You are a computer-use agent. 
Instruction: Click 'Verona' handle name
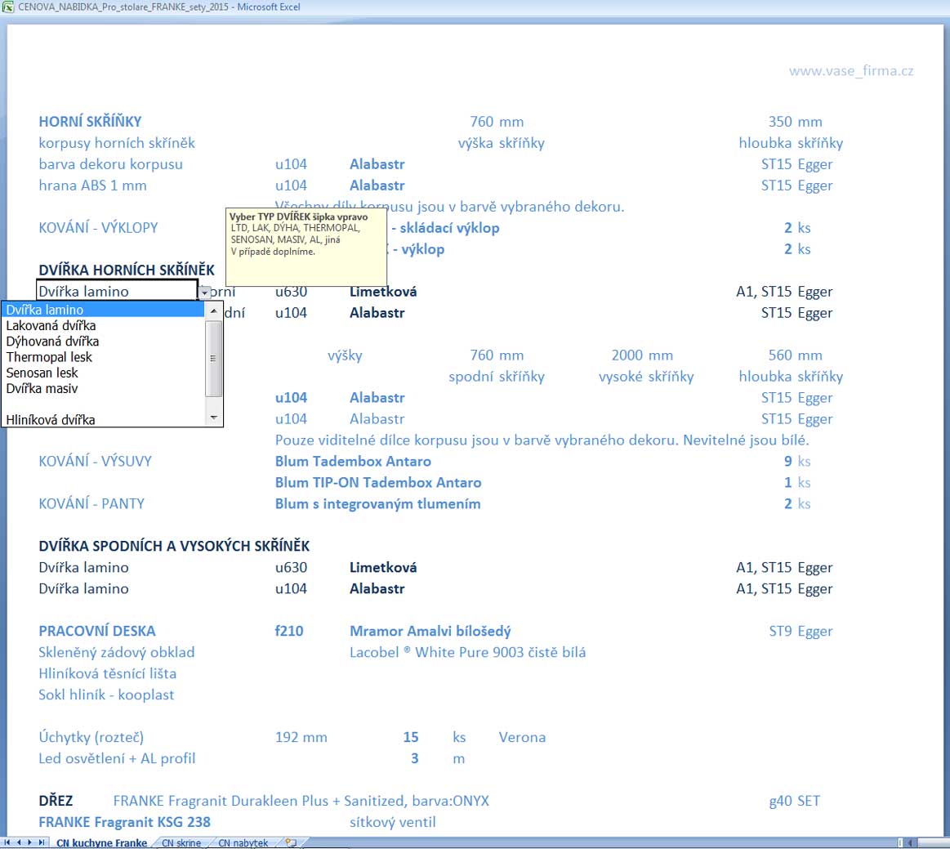522,737
